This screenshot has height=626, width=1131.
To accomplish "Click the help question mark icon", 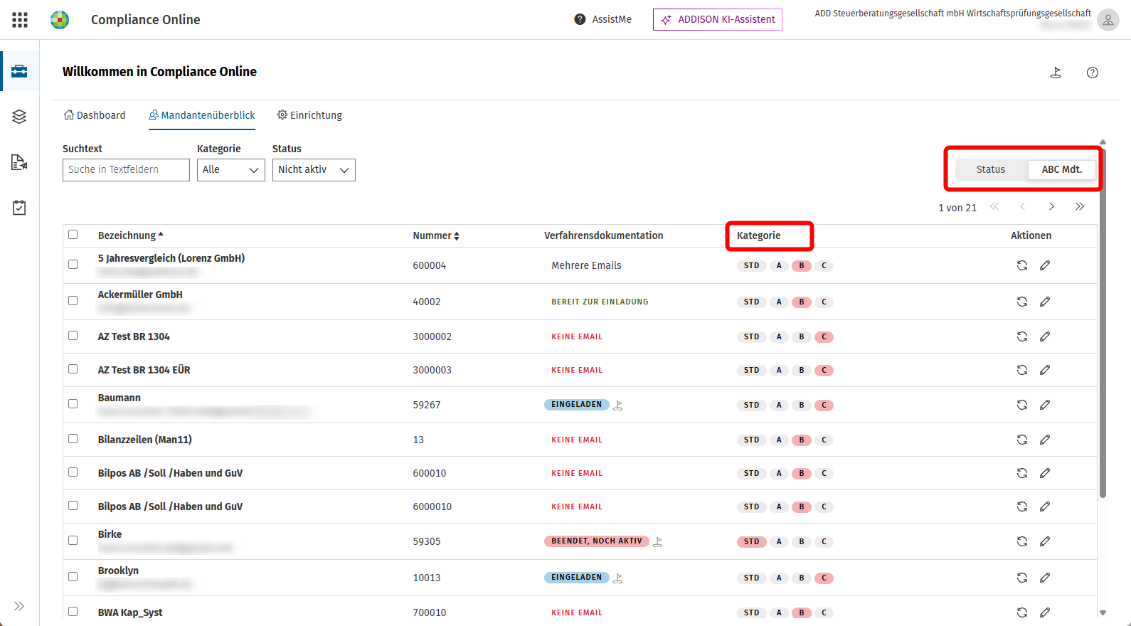I will pos(1093,73).
